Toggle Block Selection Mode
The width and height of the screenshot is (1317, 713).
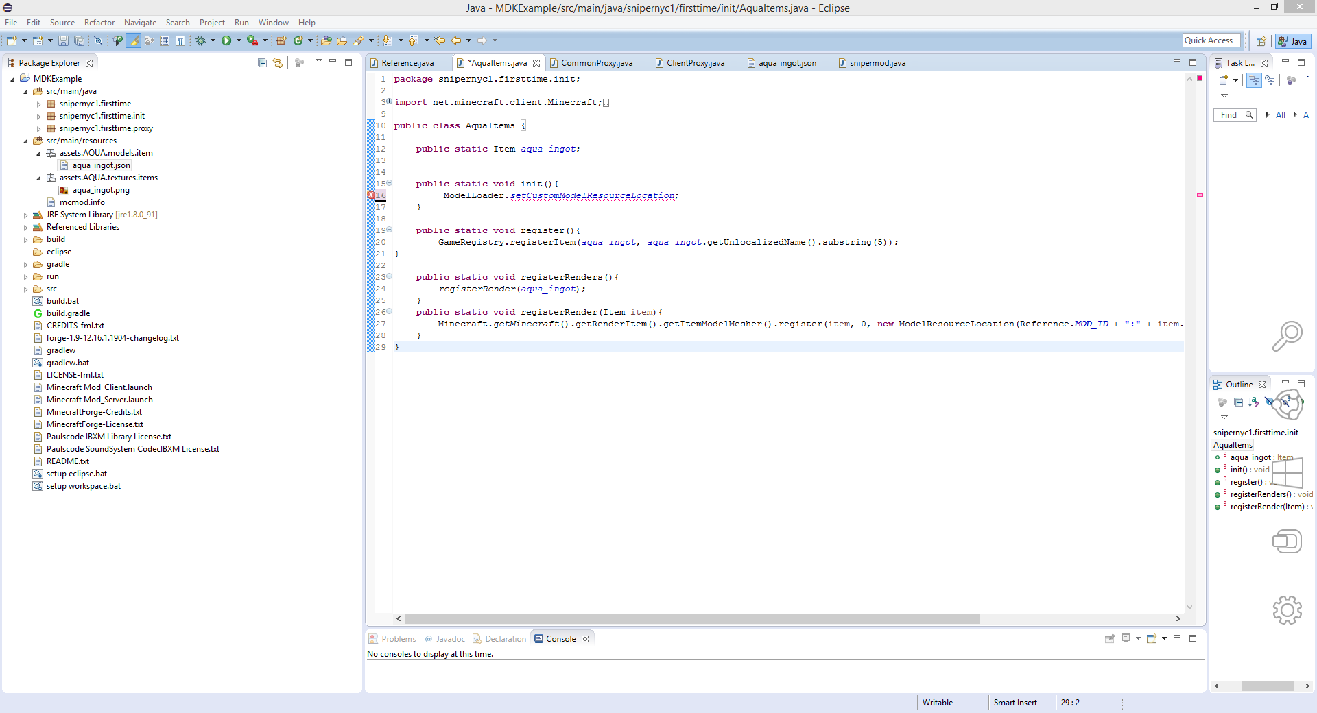[x=165, y=41]
